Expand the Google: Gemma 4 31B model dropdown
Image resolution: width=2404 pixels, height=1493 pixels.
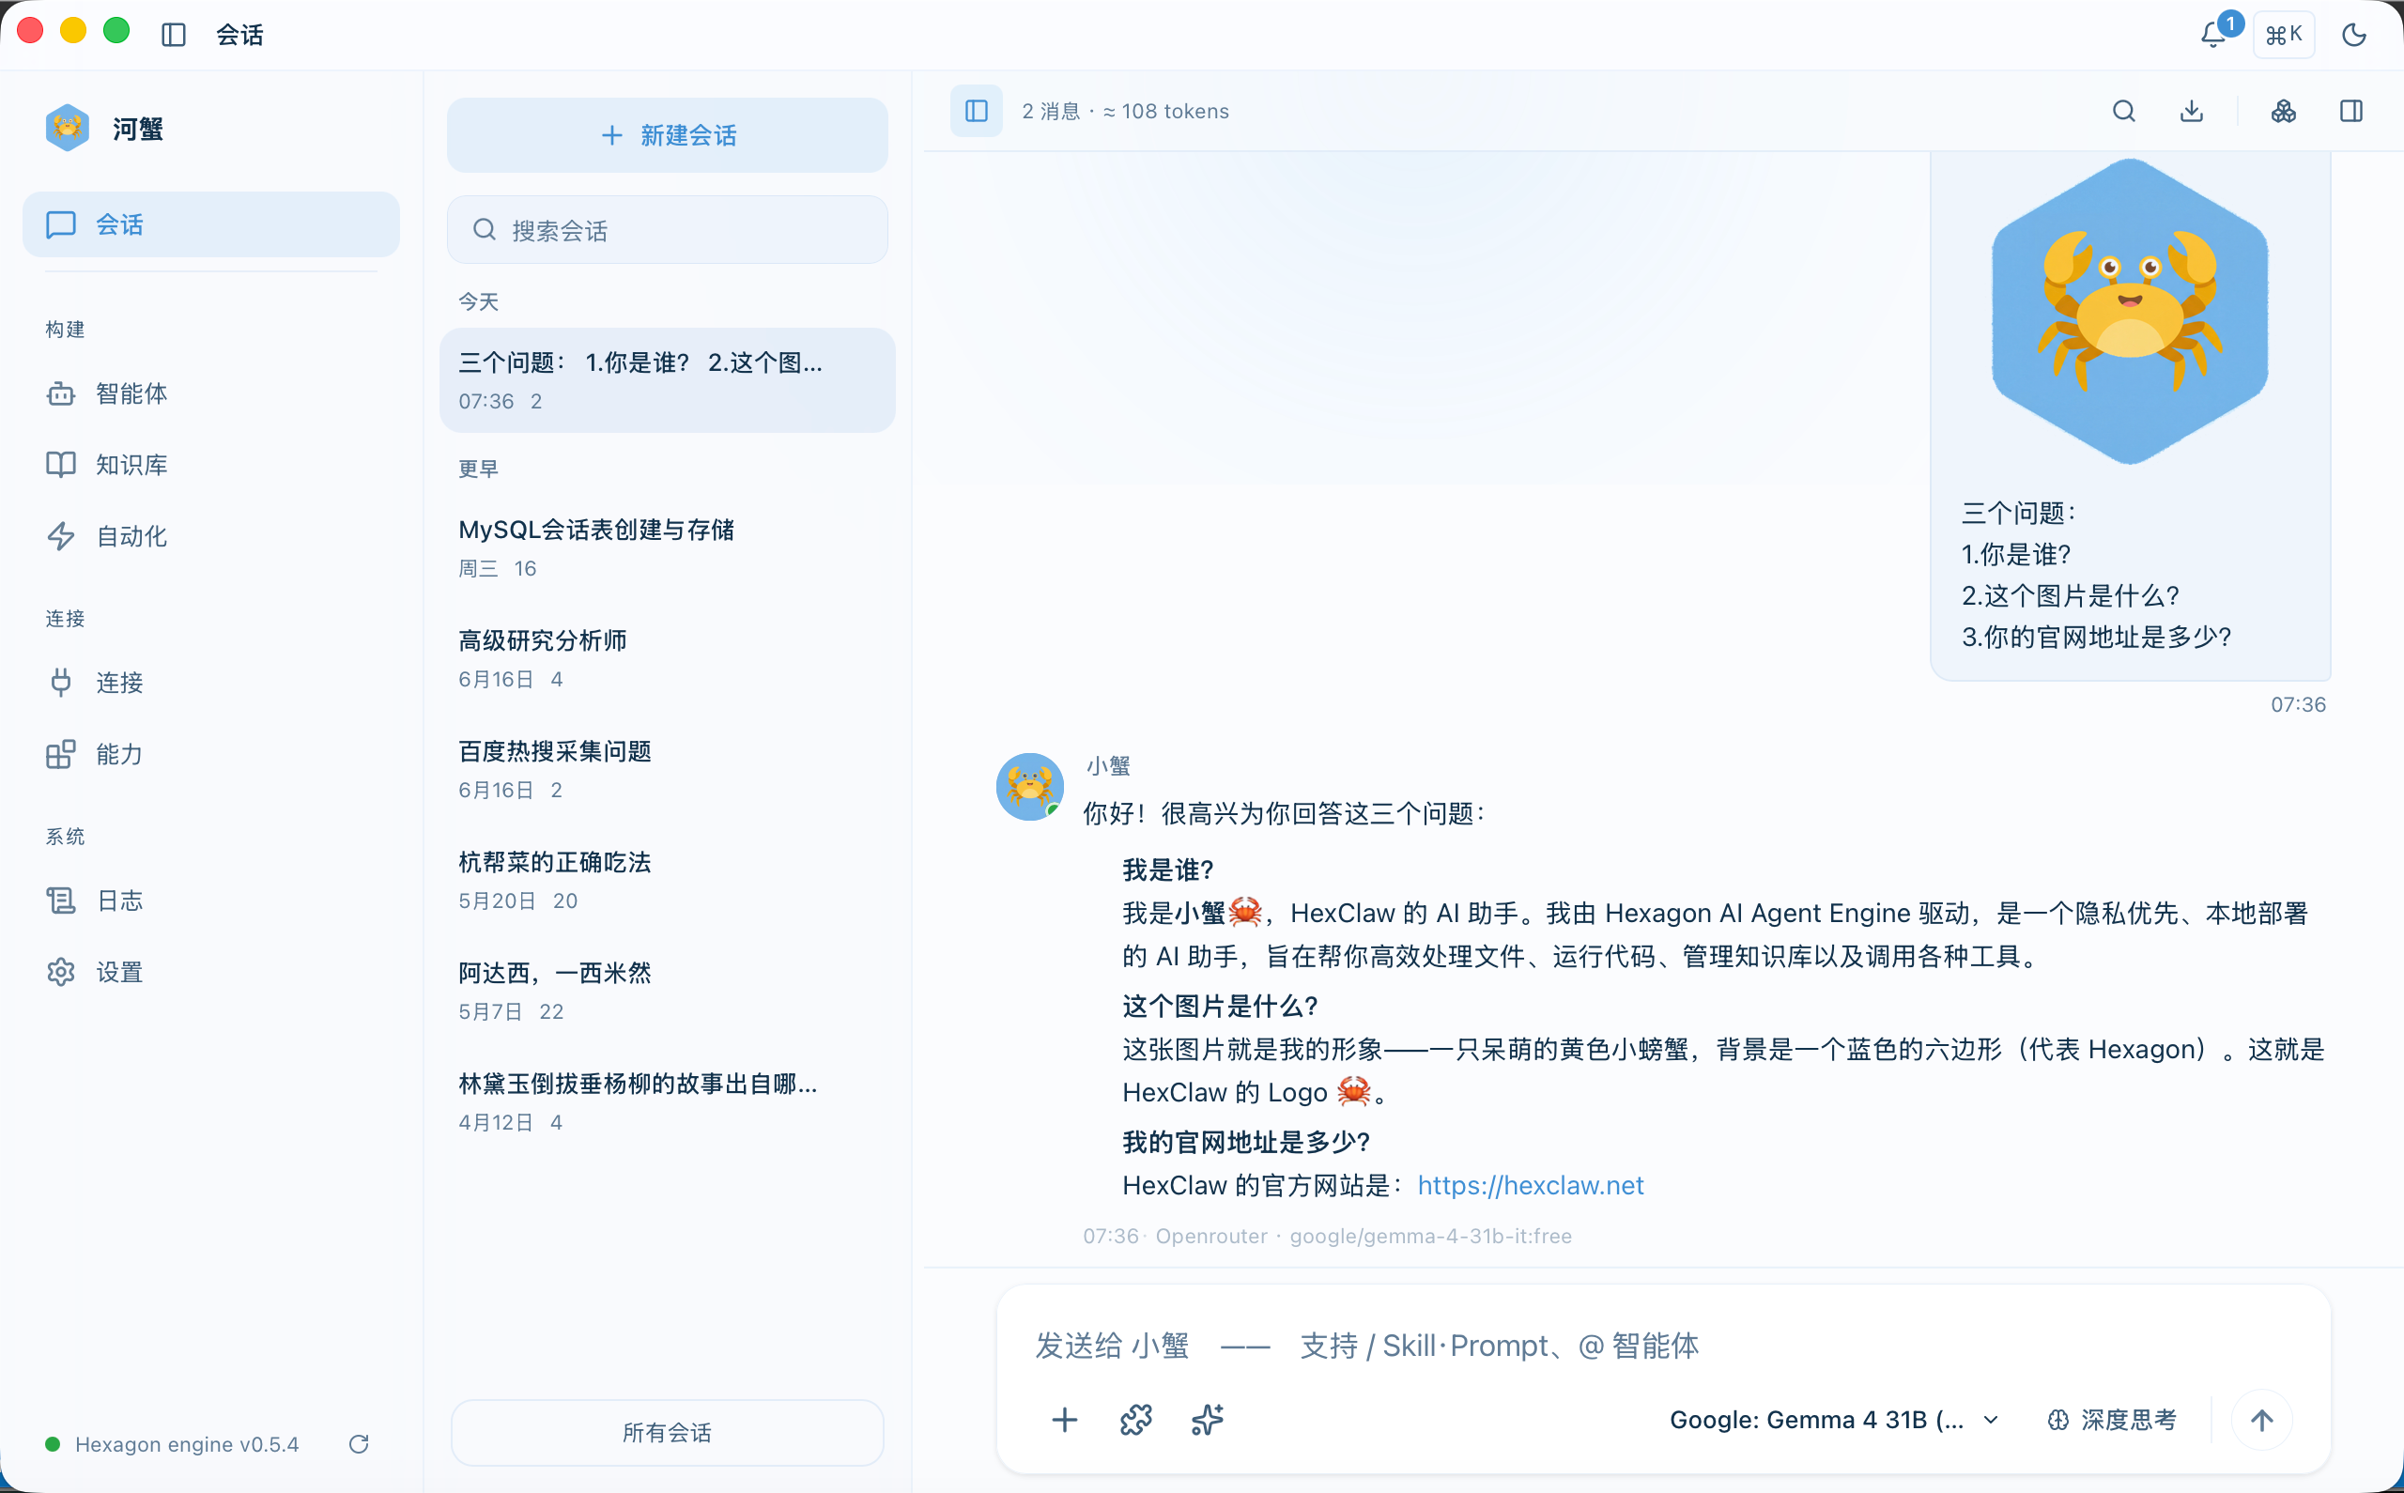pos(1834,1420)
